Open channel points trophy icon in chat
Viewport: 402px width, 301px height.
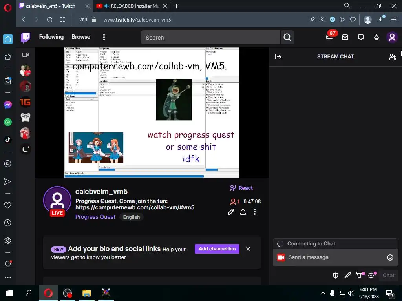coord(360,276)
